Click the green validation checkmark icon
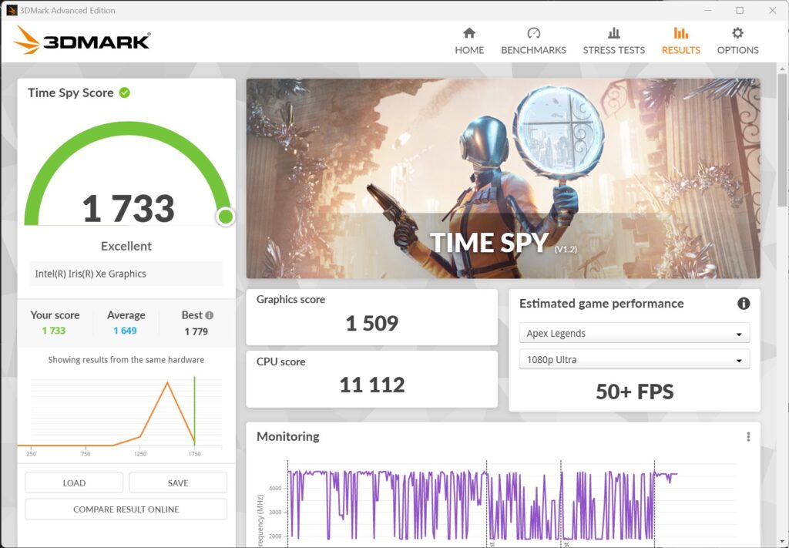Viewport: 789px width, 548px height. pos(124,92)
